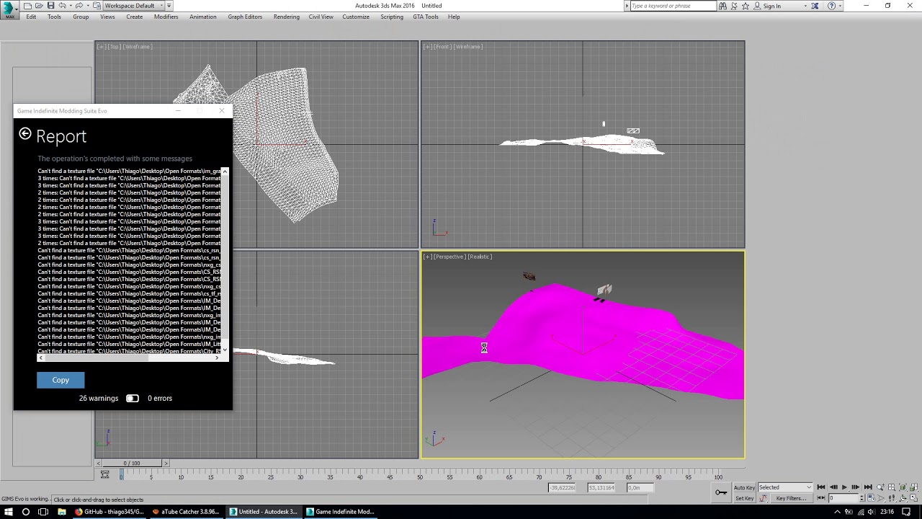This screenshot has height=519, width=922.
Task: Open the Modifiers menu
Action: point(166,17)
